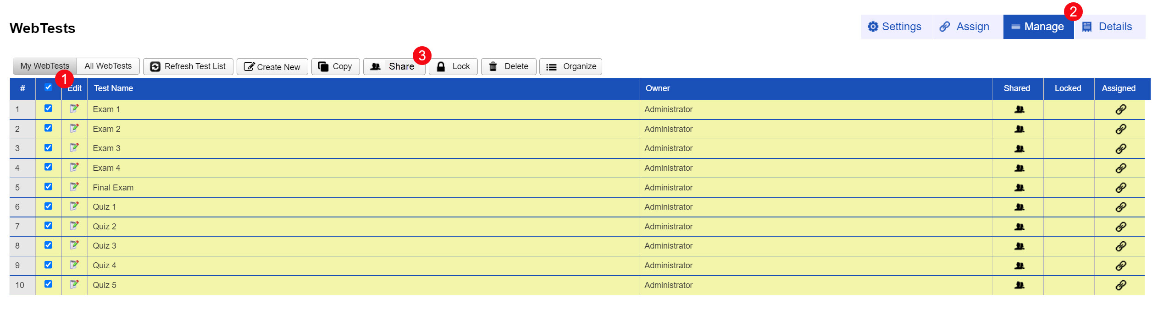1158x309 pixels.
Task: Click the edit icon for Exam 1
Action: coord(74,109)
